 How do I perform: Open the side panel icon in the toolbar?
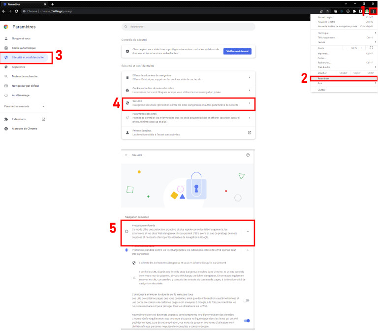[x=361, y=11]
